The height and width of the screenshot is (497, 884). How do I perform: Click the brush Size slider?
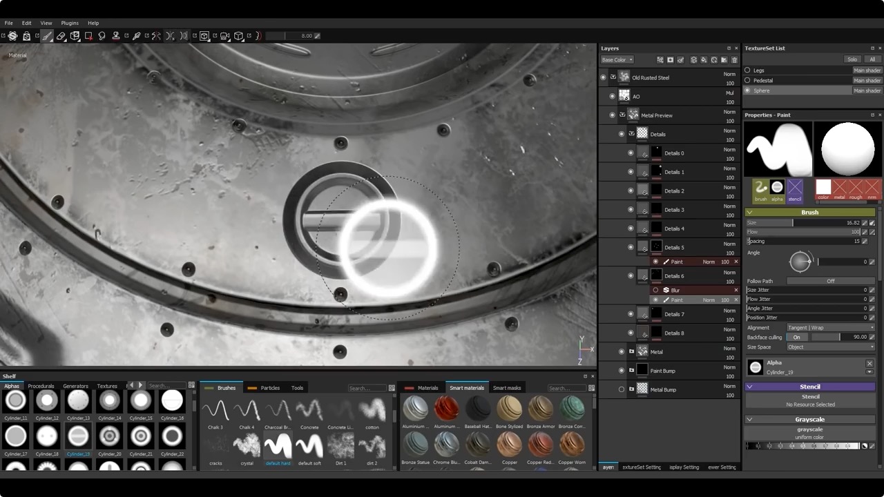(x=803, y=223)
